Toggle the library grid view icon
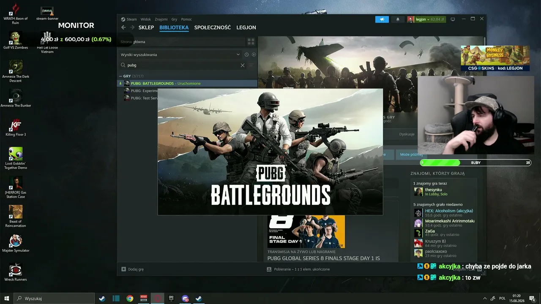Viewport: 541px width, 304px height. click(251, 42)
